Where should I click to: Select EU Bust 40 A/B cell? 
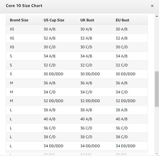point(121,119)
